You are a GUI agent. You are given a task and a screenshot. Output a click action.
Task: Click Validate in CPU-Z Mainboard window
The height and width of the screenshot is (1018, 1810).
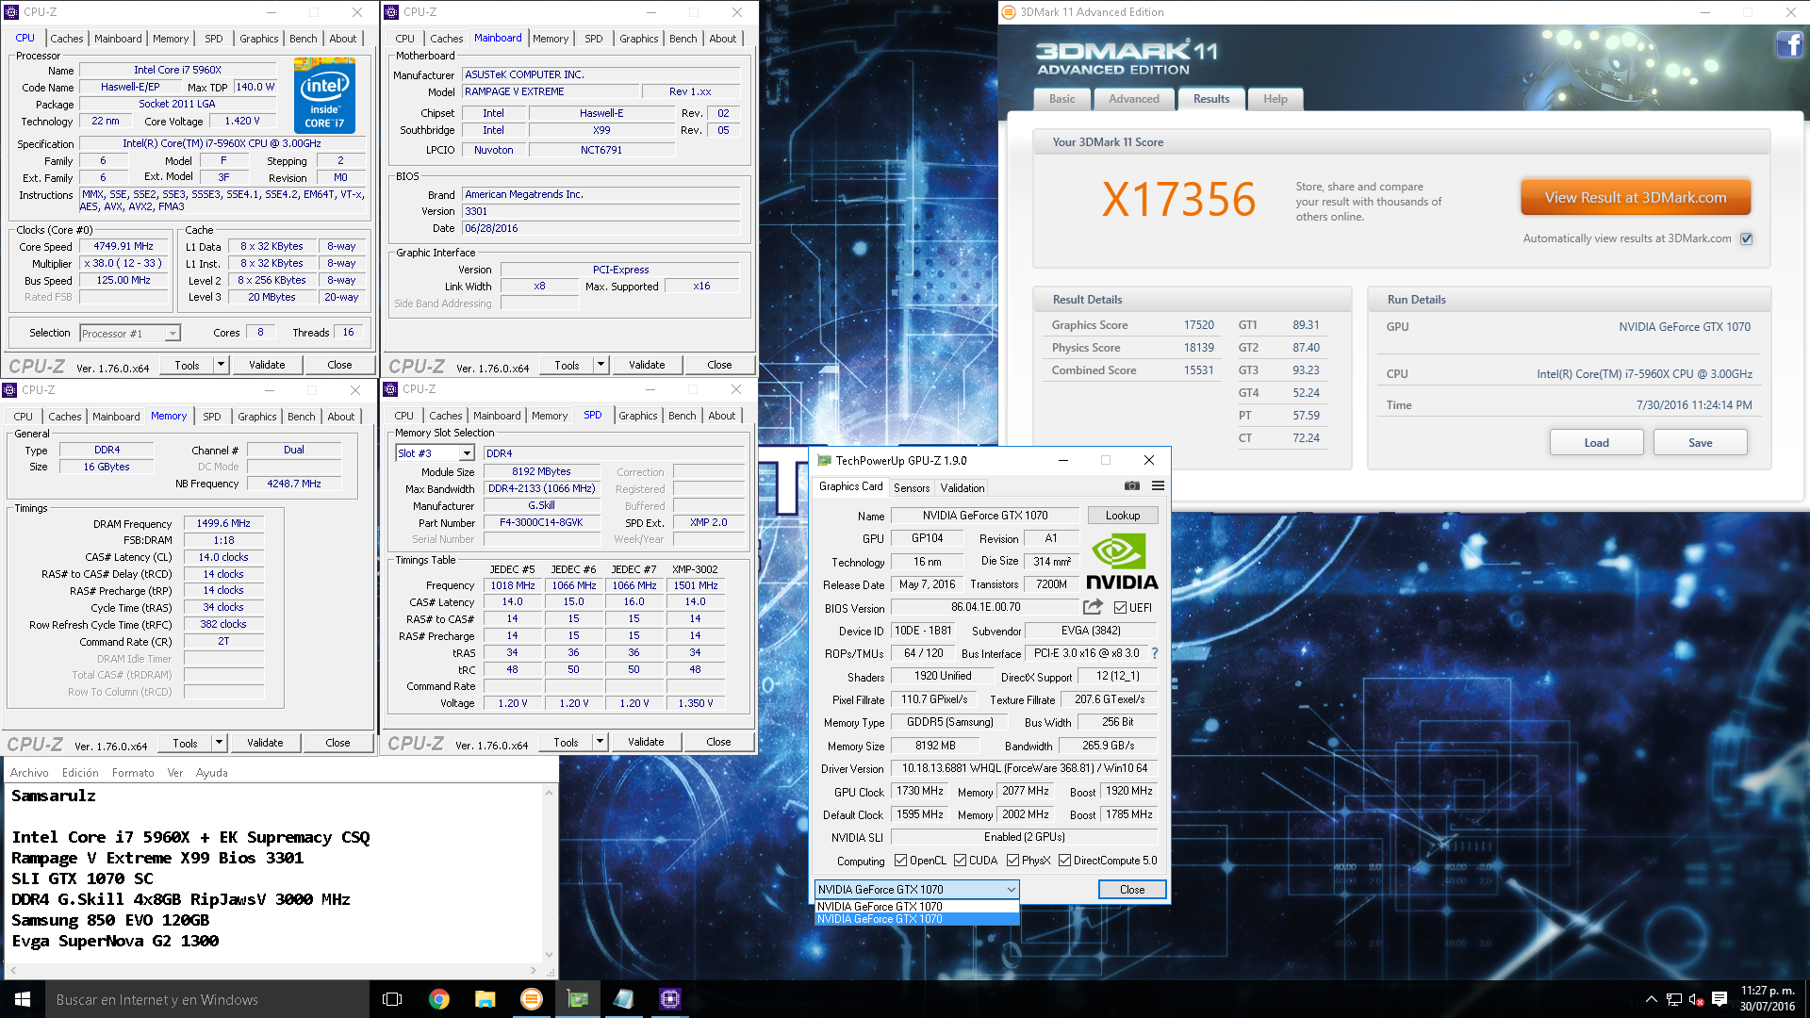647,365
